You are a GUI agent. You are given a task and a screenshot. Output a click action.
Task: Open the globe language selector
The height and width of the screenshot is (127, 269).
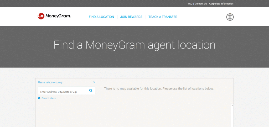pyautogui.click(x=230, y=17)
